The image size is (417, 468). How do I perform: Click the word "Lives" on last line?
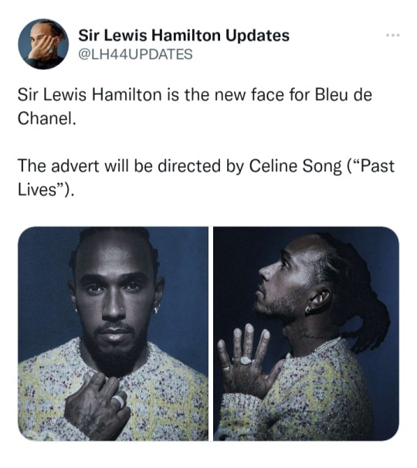coord(37,189)
